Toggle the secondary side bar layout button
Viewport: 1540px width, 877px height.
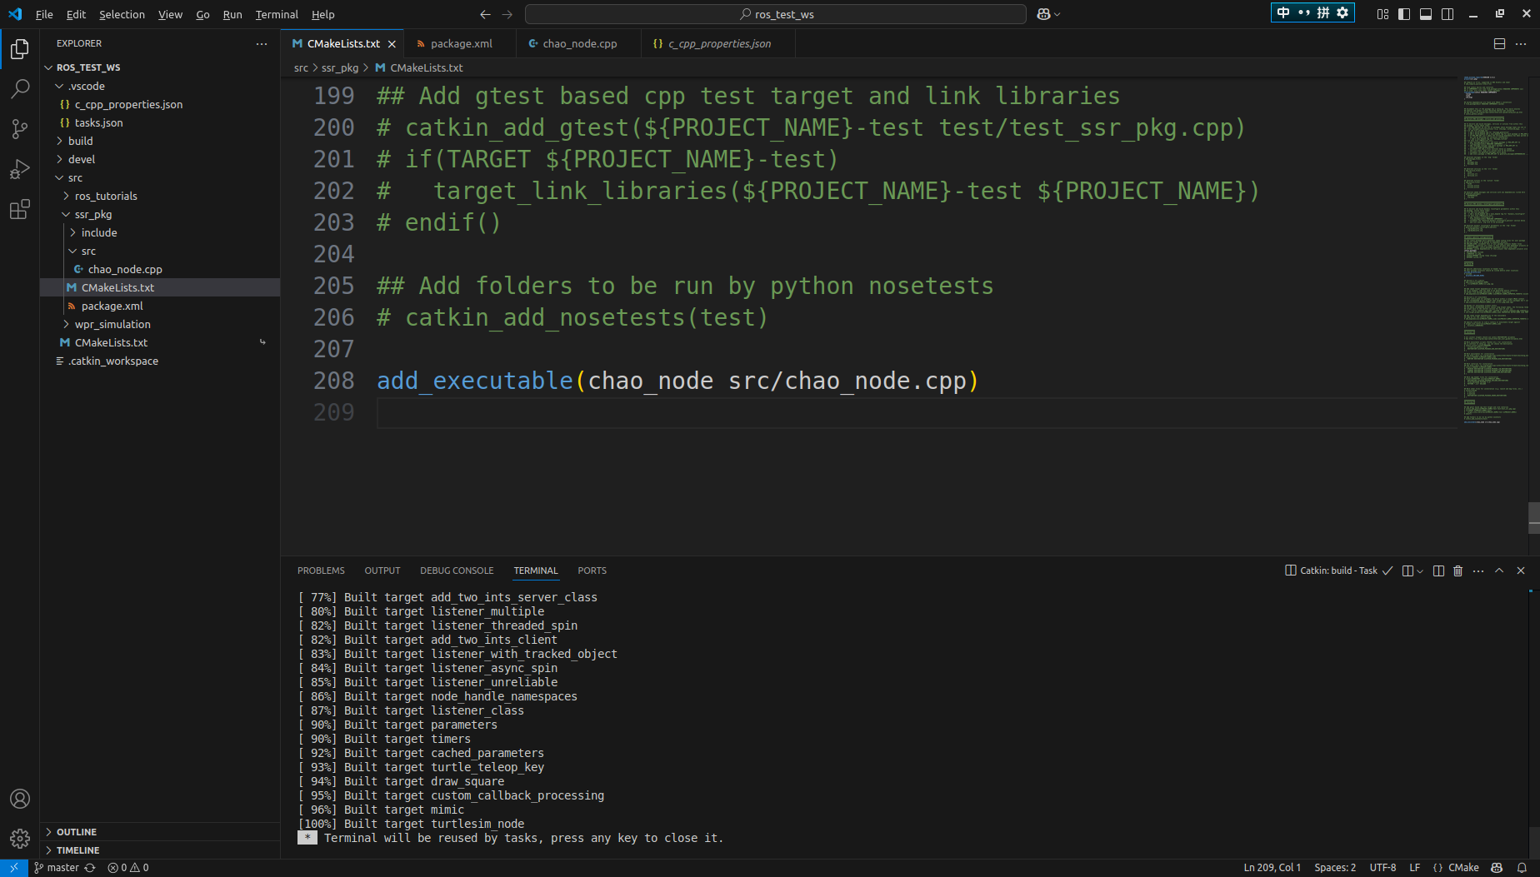coord(1447,14)
